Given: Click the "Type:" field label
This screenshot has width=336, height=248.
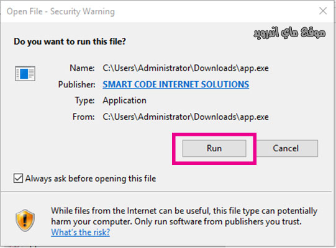Looking at the screenshot, I should coord(84,100).
